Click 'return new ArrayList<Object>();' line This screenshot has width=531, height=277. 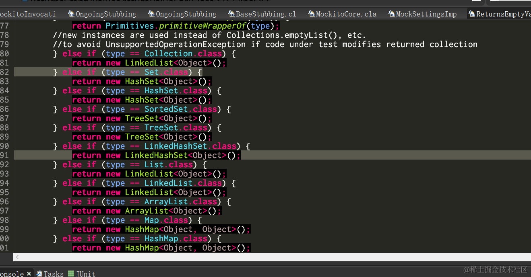147,211
